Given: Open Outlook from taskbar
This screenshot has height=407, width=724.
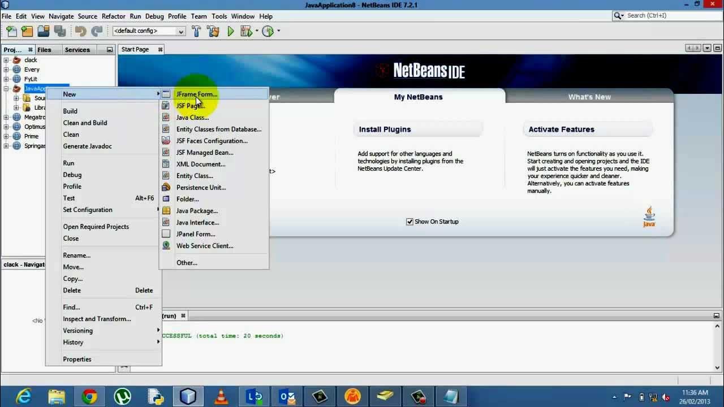Looking at the screenshot, I should point(287,397).
